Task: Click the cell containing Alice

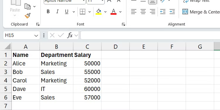Action: click(26, 63)
